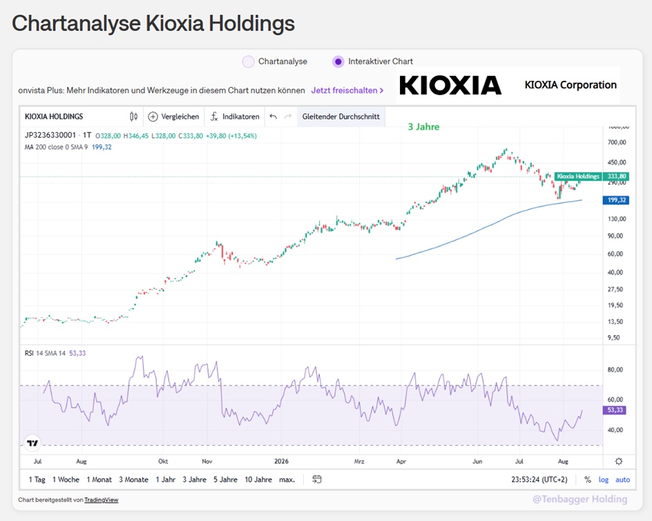Image resolution: width=652 pixels, height=521 pixels.
Task: Follow the Jetzt freischalten link
Action: (x=347, y=91)
